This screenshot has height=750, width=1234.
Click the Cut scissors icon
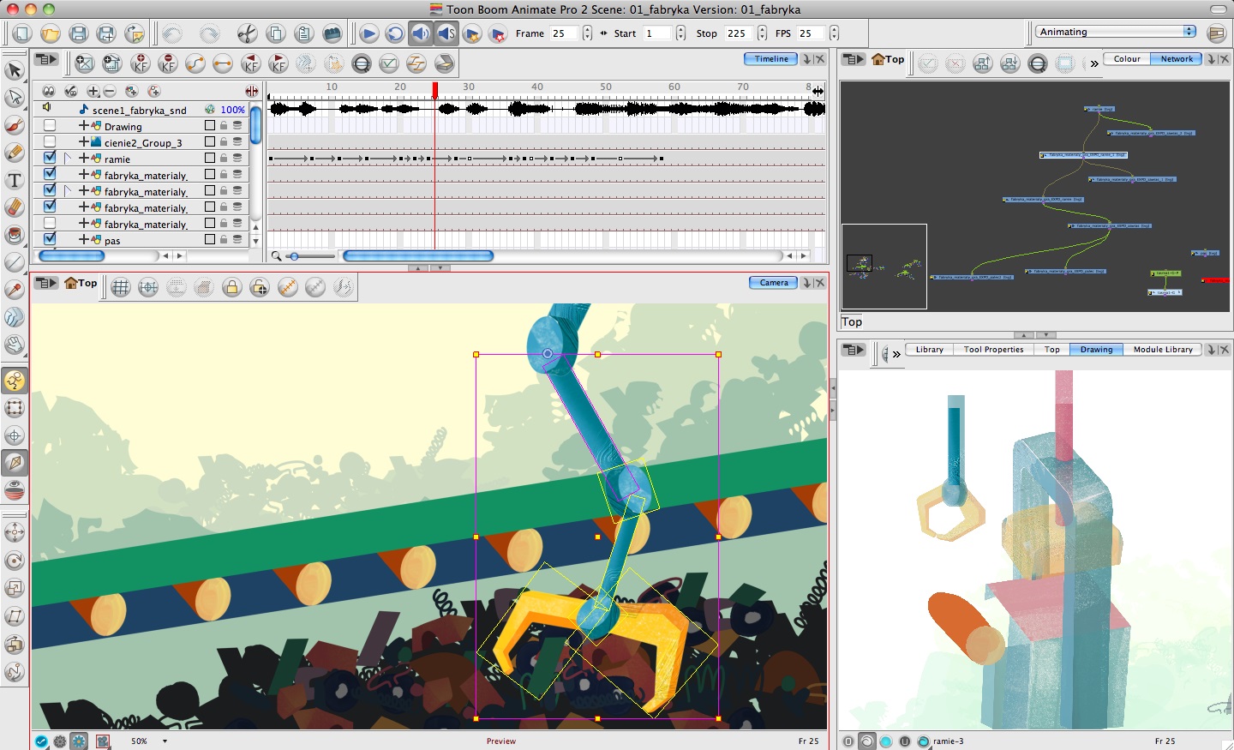pyautogui.click(x=247, y=33)
